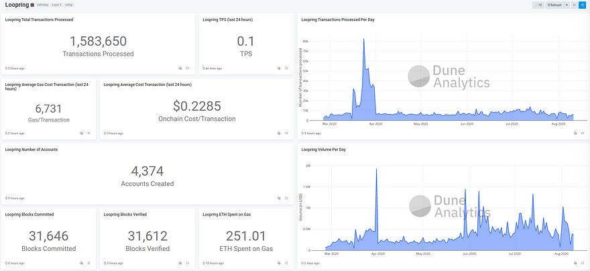Click 'Loopring Total Transactions Processed' heading

[39, 19]
